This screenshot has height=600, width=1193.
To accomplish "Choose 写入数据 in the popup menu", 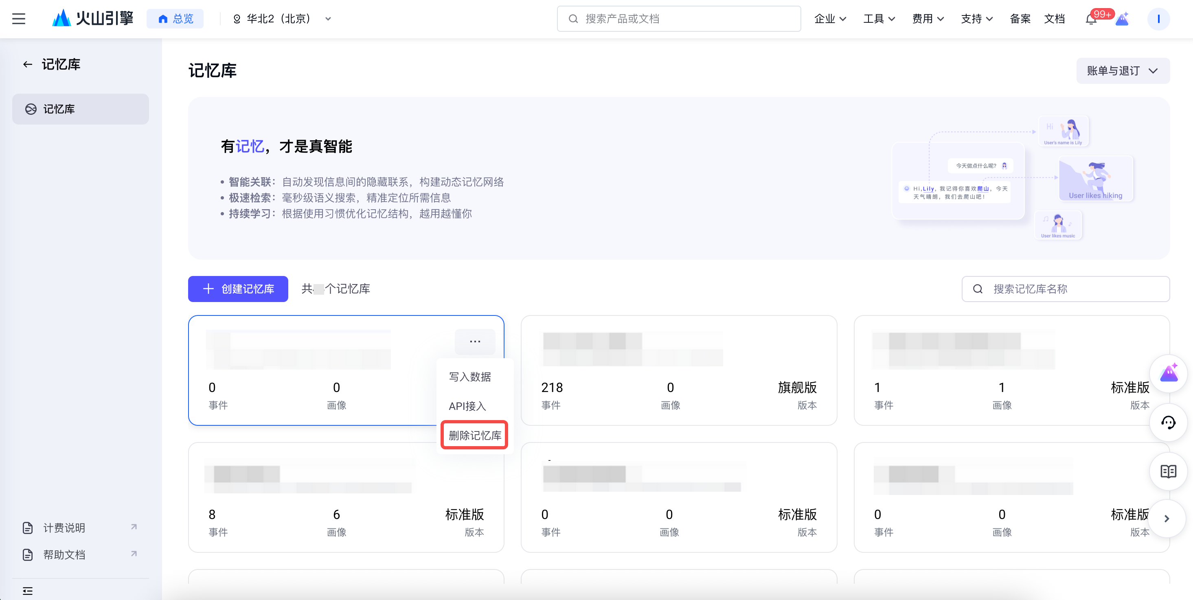I will (469, 377).
